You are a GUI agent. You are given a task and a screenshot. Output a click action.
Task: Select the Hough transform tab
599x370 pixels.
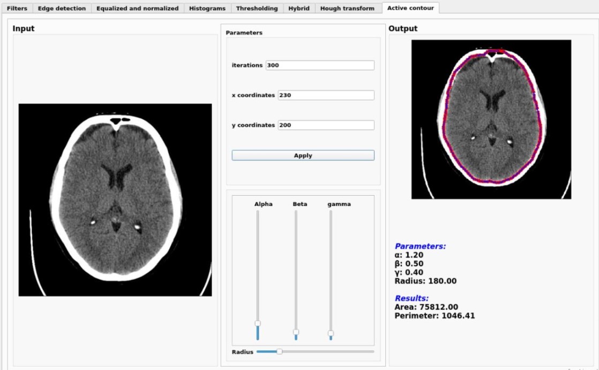(347, 8)
